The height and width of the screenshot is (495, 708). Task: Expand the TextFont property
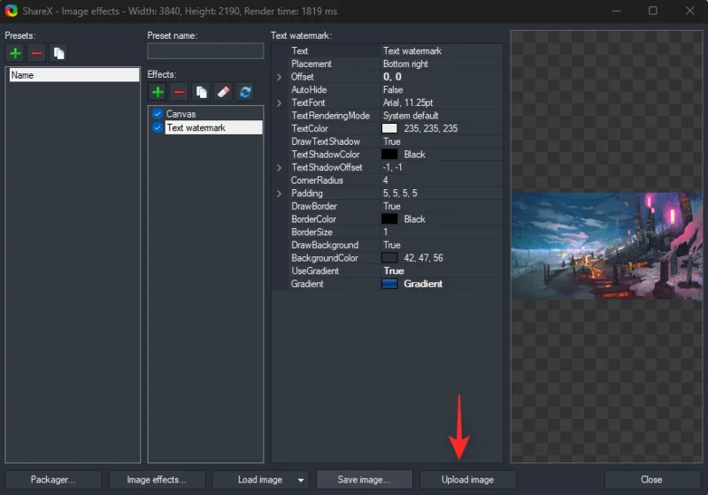point(279,103)
